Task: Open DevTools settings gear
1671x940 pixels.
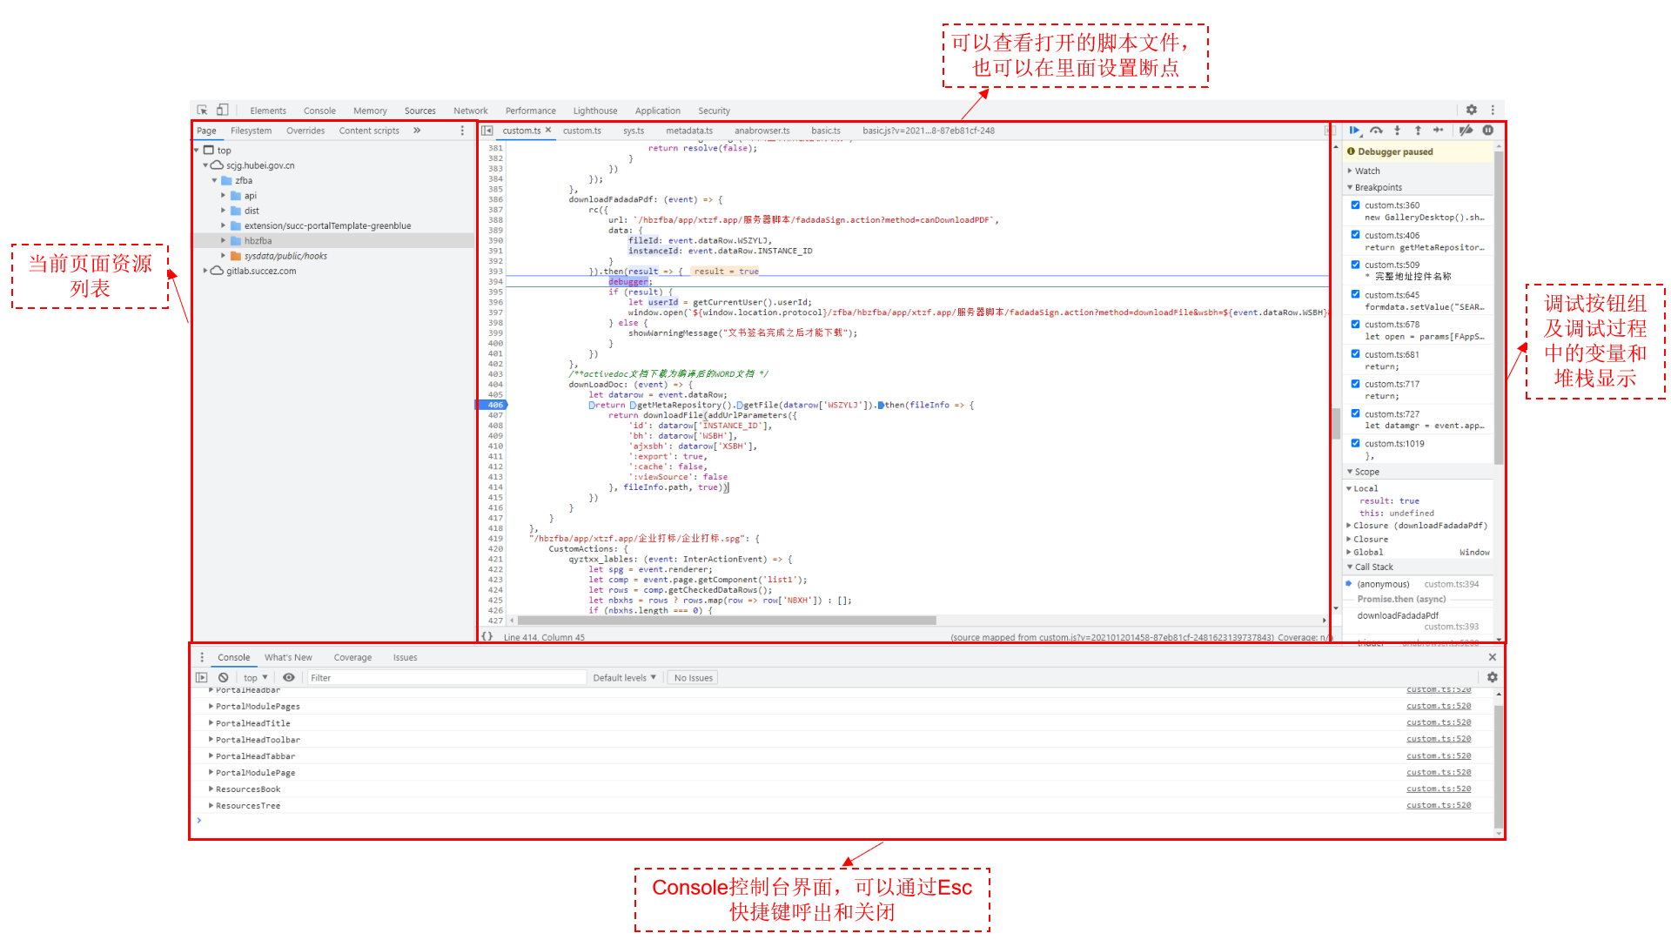Action: (1471, 110)
